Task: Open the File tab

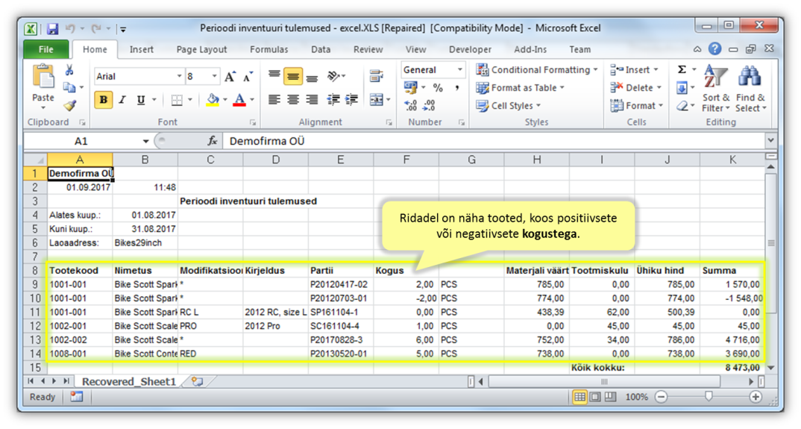Action: pos(46,49)
